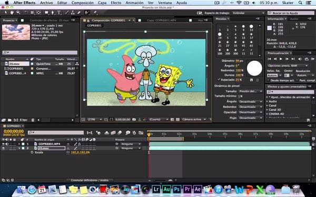Open Adobe Audition from the dock

pos(166,189)
